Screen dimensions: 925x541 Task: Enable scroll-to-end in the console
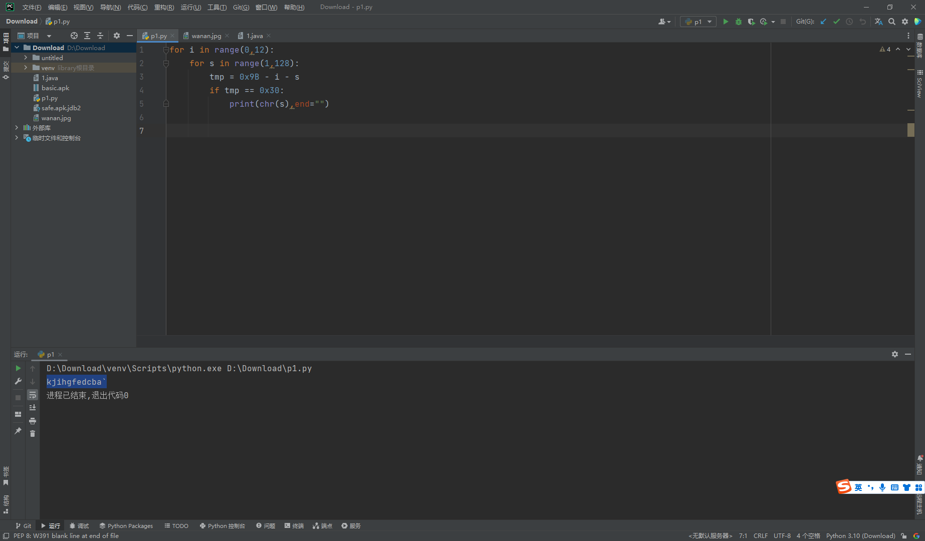point(33,407)
